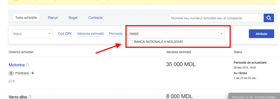Focus the procurement name search field
The image size is (280, 99).
pyautogui.click(x=216, y=18)
